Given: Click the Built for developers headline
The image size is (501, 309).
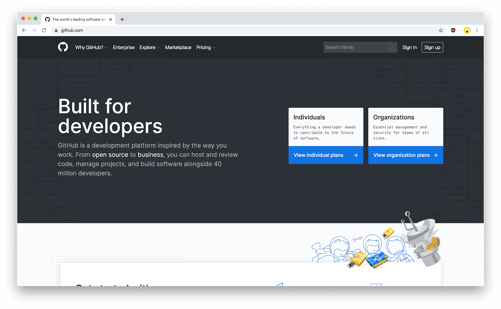Looking at the screenshot, I should pyautogui.click(x=110, y=116).
